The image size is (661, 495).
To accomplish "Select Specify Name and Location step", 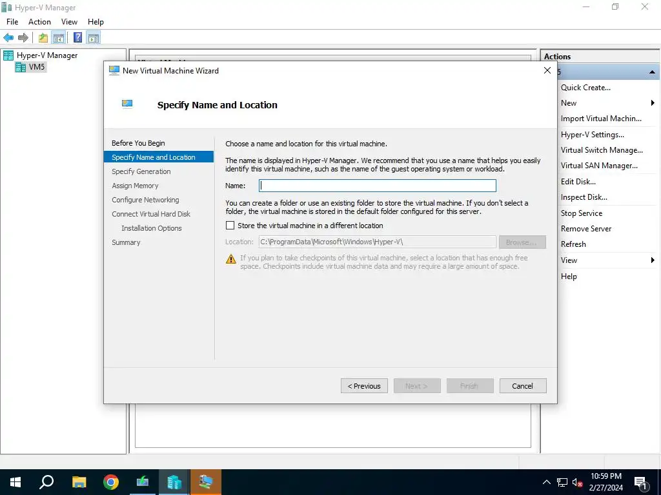I will pos(159,157).
